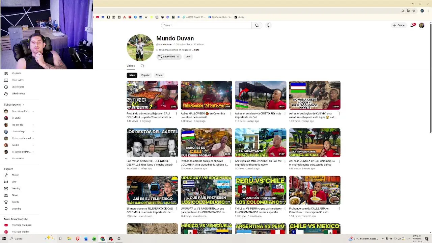
Task: Open Perú vs Chile video thumbnail
Action: click(261, 190)
